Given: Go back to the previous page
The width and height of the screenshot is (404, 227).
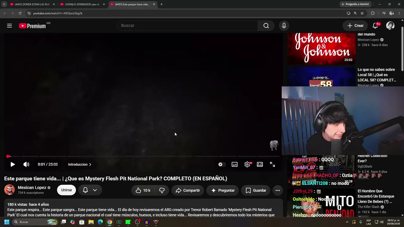Looking at the screenshot, I should tap(5, 13).
